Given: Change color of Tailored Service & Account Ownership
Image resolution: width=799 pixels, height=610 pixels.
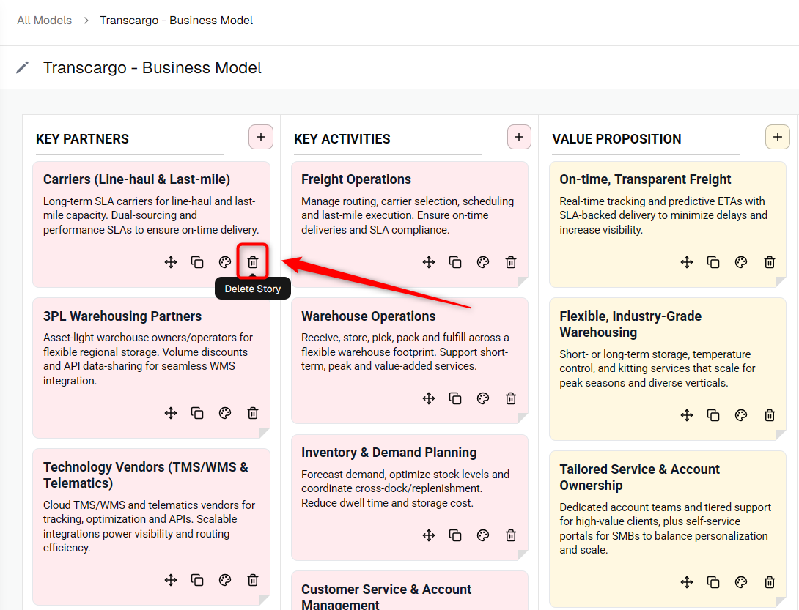Looking at the screenshot, I should point(741,582).
